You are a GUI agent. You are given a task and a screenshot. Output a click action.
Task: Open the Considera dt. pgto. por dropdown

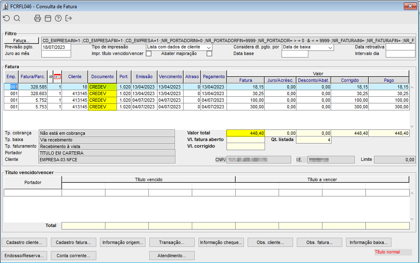[x=330, y=48]
